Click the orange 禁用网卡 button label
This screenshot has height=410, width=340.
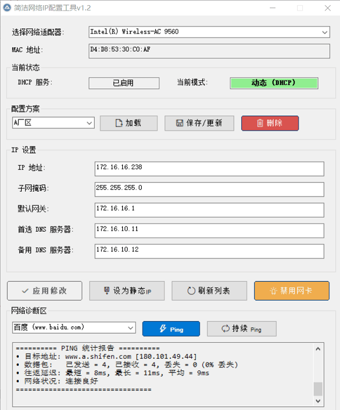pyautogui.click(x=296, y=291)
